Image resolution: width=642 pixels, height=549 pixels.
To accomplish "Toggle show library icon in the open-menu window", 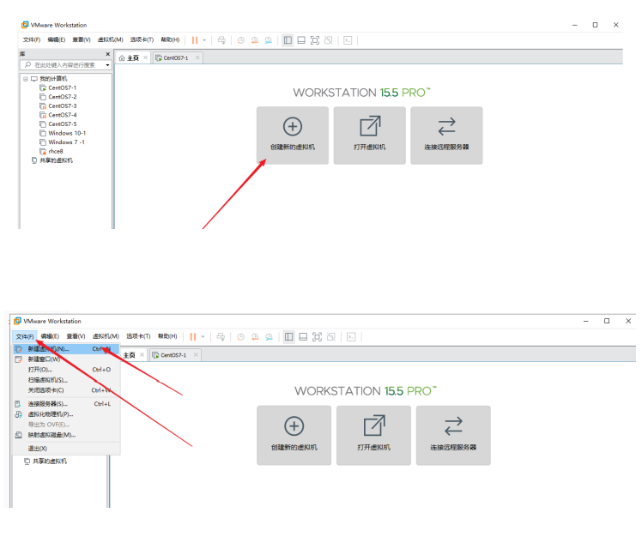I will tap(289, 336).
